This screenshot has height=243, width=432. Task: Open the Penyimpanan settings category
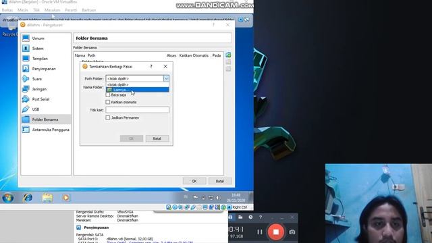point(46,69)
